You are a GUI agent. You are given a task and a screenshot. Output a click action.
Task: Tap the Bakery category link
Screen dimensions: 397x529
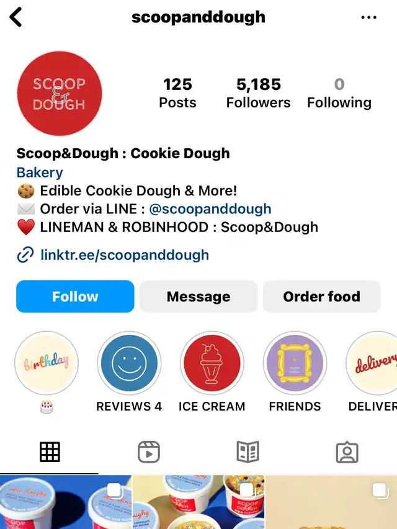pyautogui.click(x=40, y=172)
